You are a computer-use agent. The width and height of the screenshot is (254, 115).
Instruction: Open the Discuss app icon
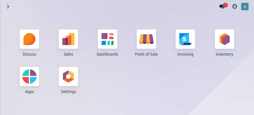pos(29,39)
